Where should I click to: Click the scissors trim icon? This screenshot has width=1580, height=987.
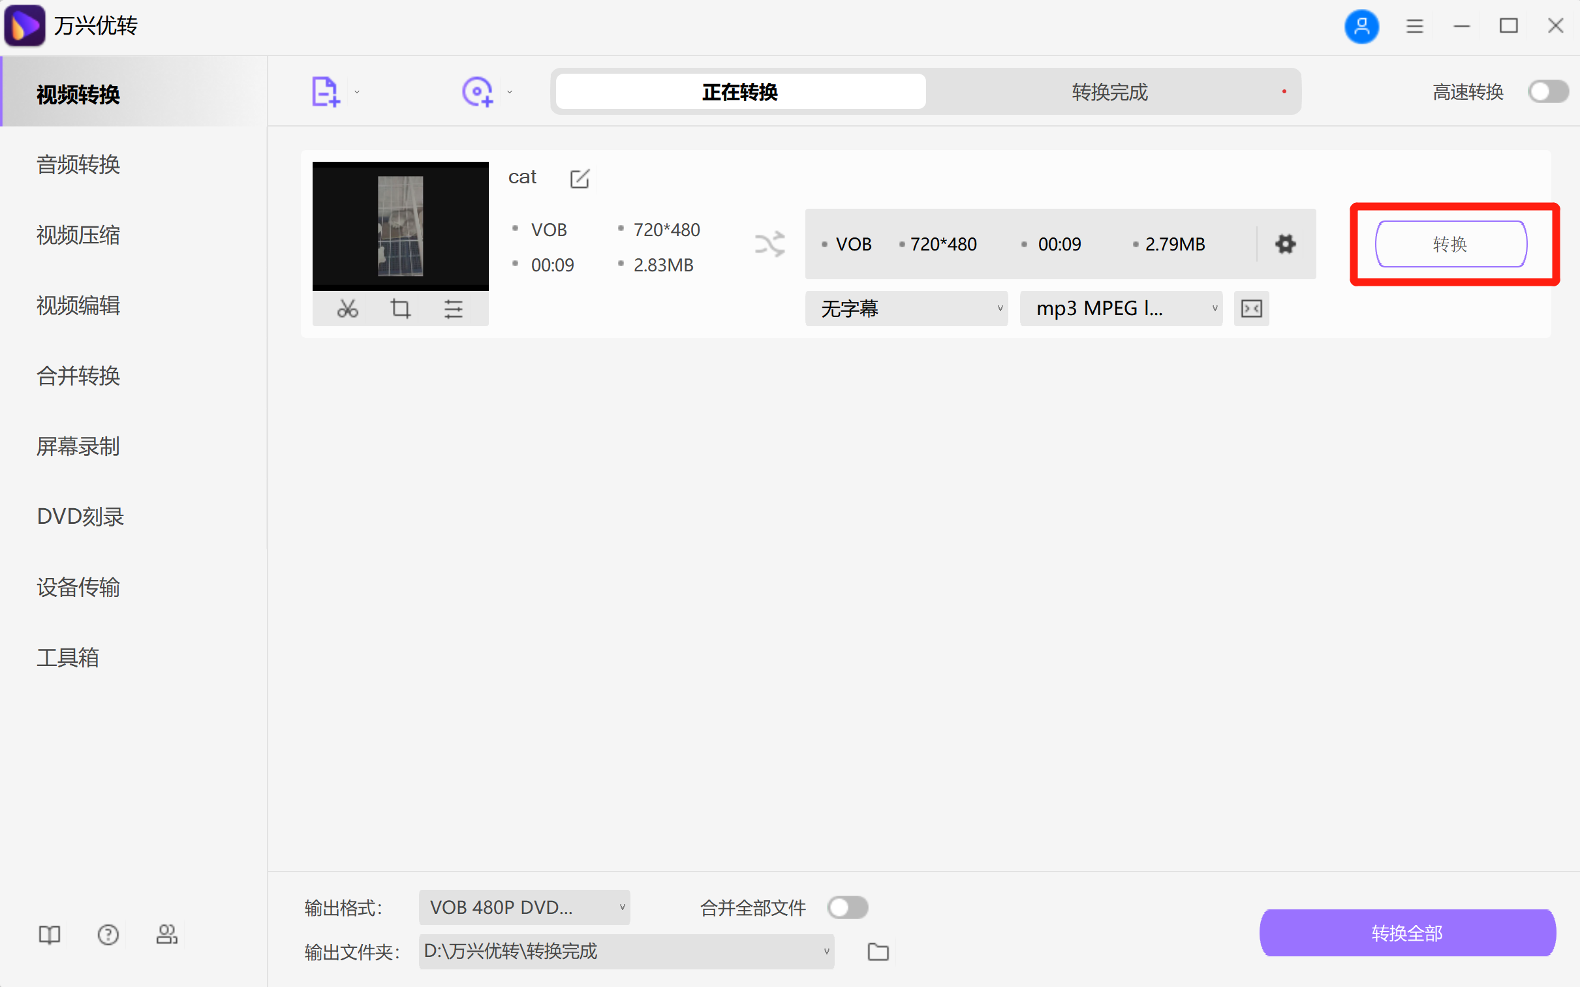[347, 309]
